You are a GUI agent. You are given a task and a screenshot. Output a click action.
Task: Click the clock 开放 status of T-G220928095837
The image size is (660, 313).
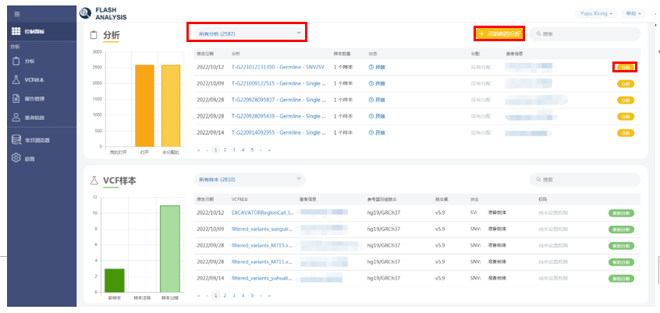pyautogui.click(x=377, y=100)
